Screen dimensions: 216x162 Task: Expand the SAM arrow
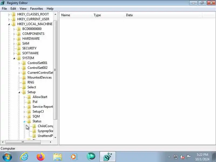pos(14,44)
